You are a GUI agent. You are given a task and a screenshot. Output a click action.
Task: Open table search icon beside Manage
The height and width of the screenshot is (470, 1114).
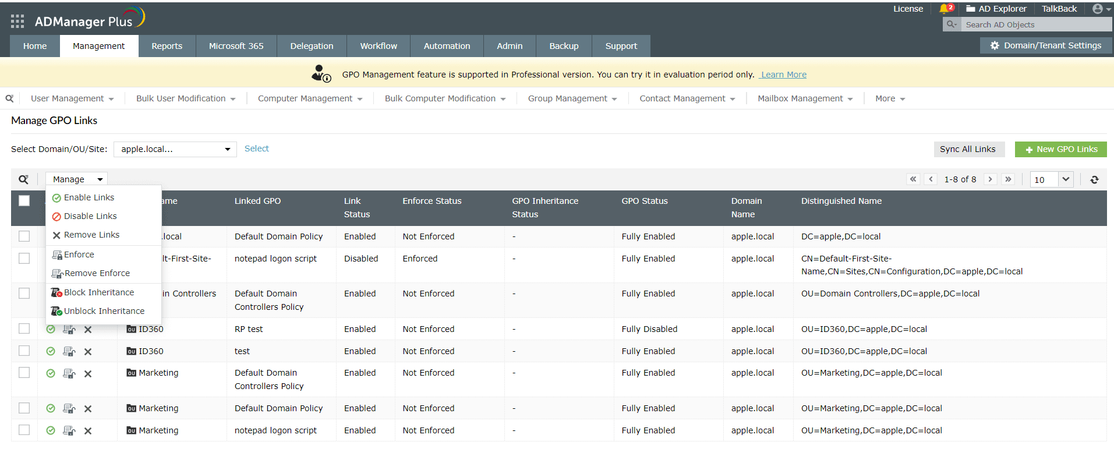coord(23,179)
